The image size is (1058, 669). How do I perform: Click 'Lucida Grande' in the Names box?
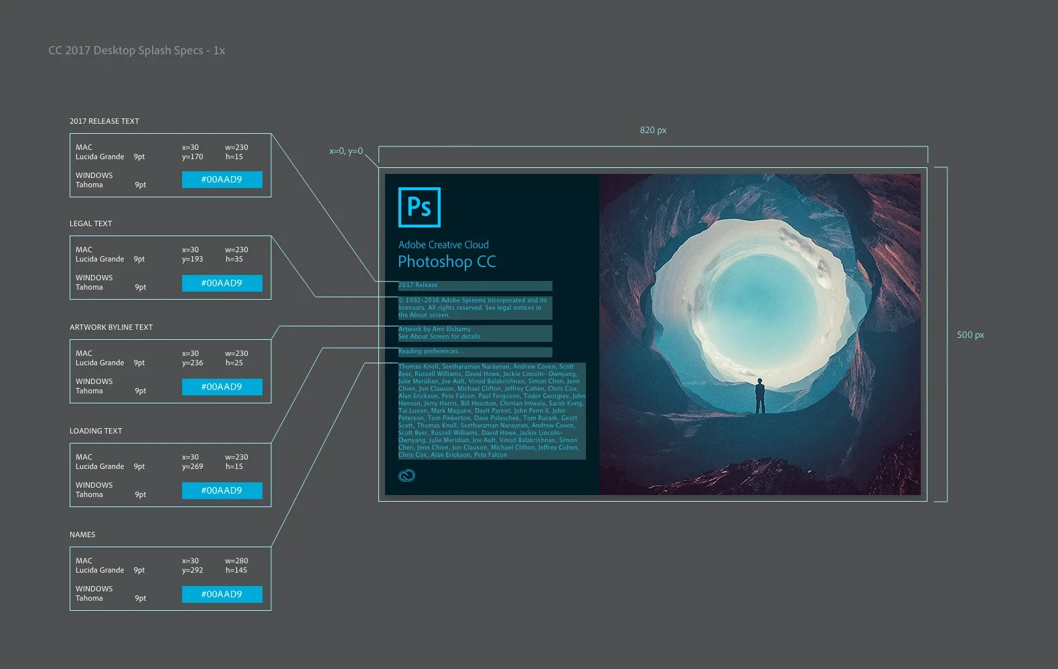tap(100, 571)
